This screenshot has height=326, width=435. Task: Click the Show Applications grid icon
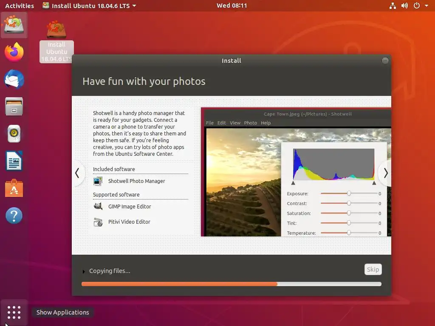click(14, 312)
